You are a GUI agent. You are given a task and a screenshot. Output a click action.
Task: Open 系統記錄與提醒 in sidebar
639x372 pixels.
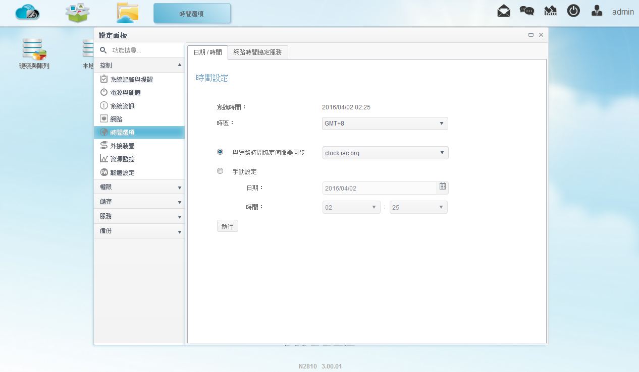[x=139, y=80]
